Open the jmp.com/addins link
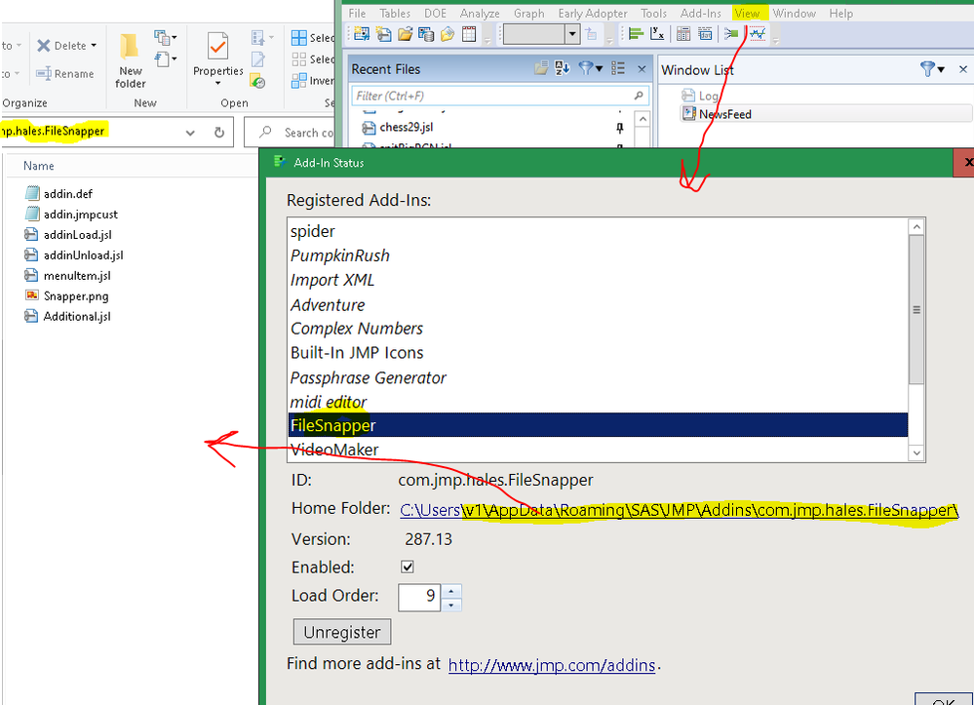This screenshot has height=705, width=974. (552, 665)
